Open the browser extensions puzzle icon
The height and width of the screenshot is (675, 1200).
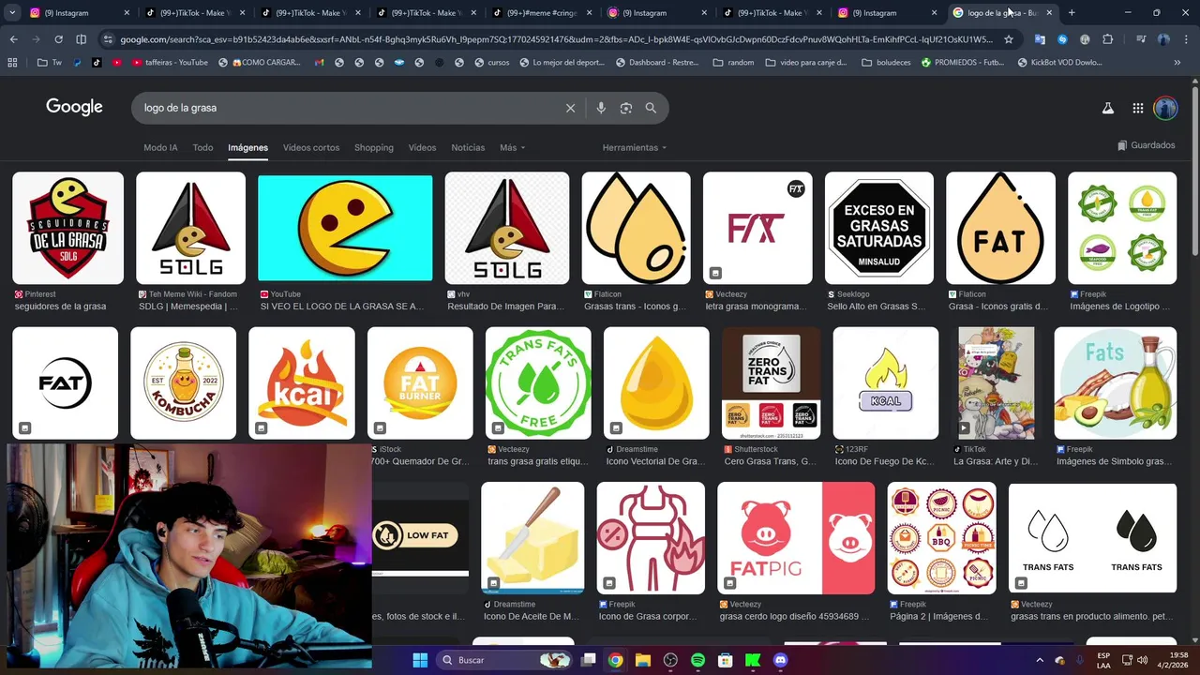click(x=1107, y=39)
